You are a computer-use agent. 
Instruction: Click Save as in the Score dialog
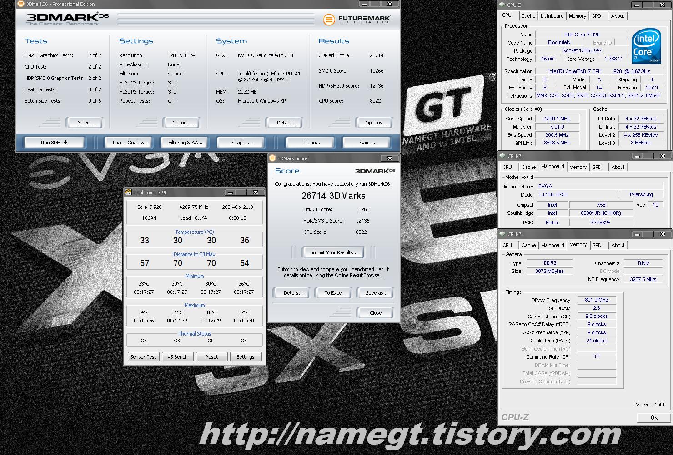point(376,293)
